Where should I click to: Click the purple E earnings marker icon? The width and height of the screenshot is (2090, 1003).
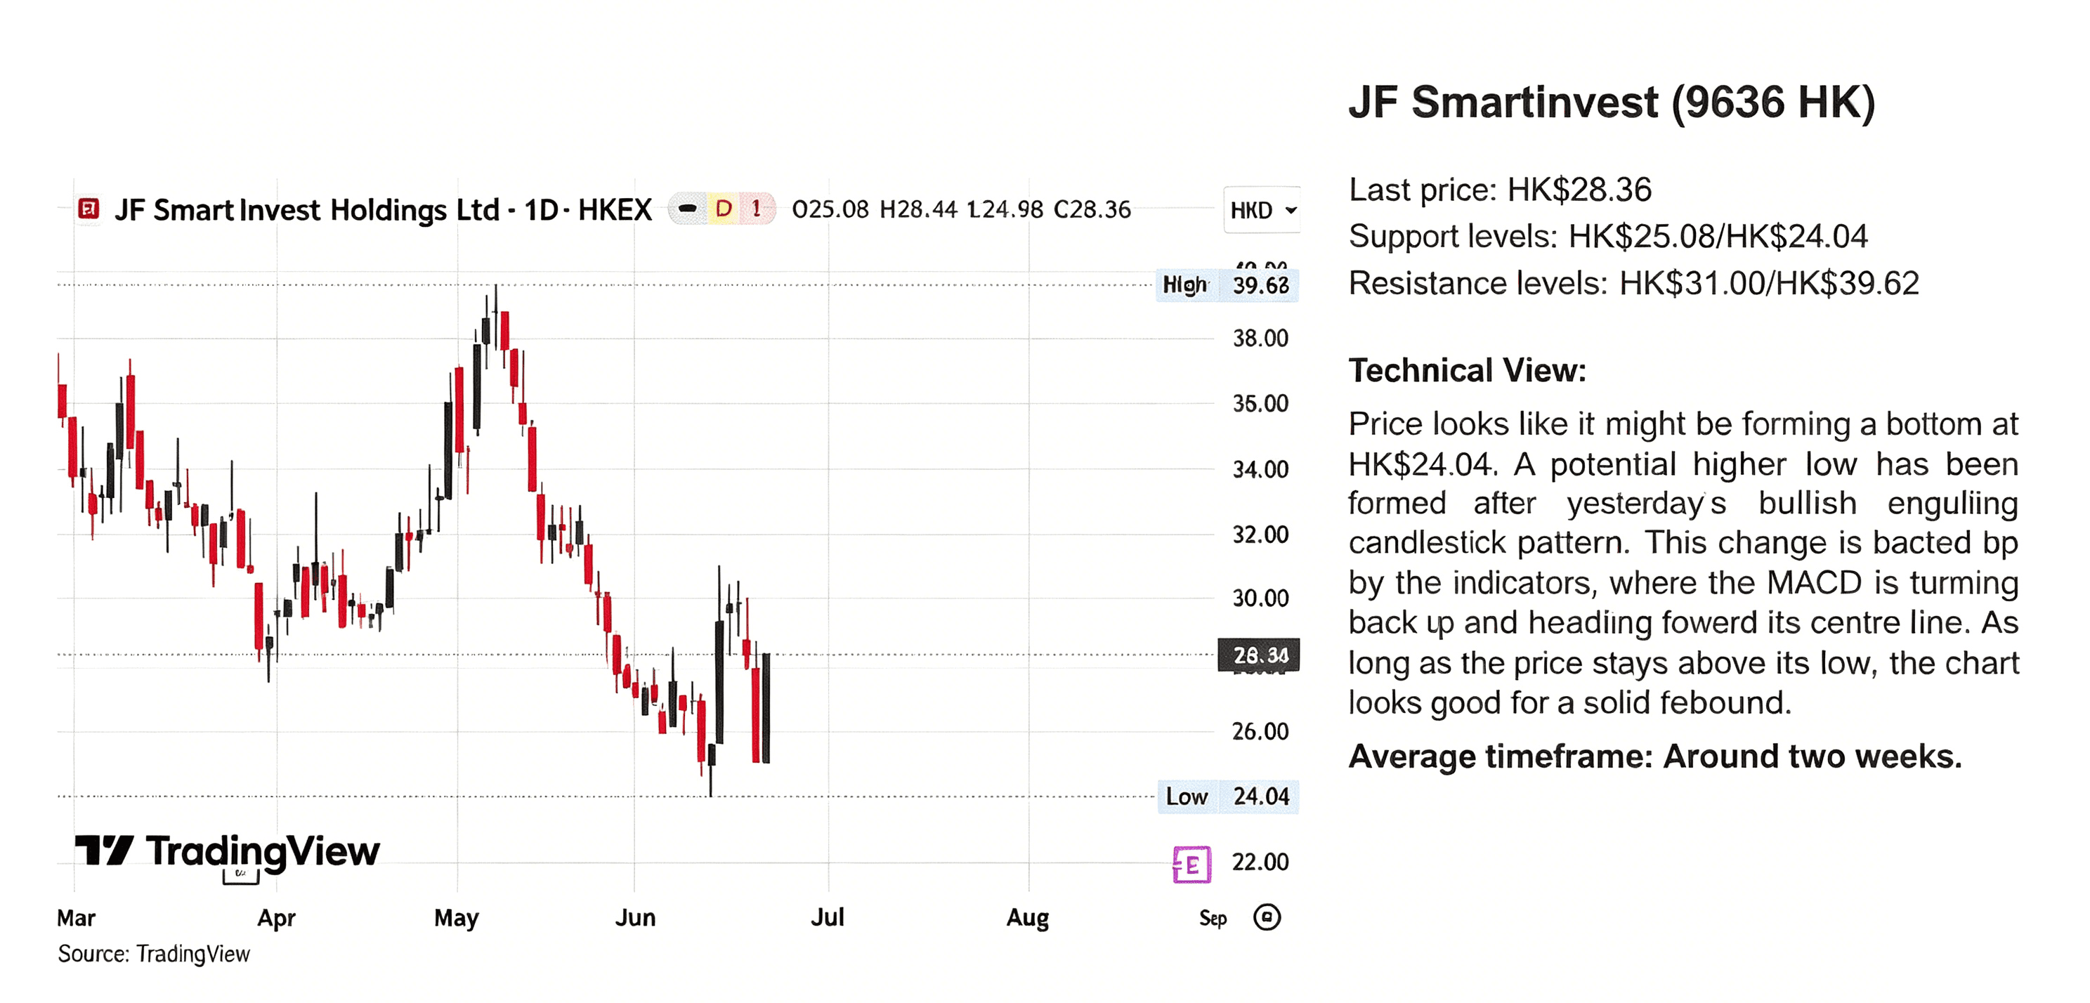[x=1191, y=864]
